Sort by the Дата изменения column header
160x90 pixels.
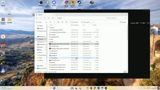point(74,25)
